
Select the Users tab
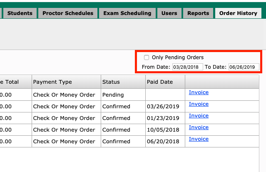click(169, 13)
